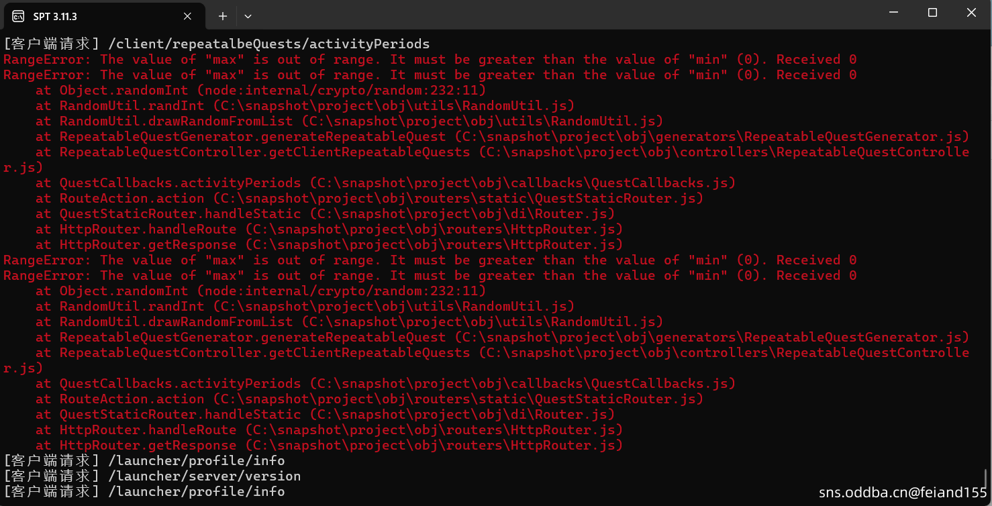Click the topmost RangeError message line
This screenshot has width=992, height=506.
[430, 60]
